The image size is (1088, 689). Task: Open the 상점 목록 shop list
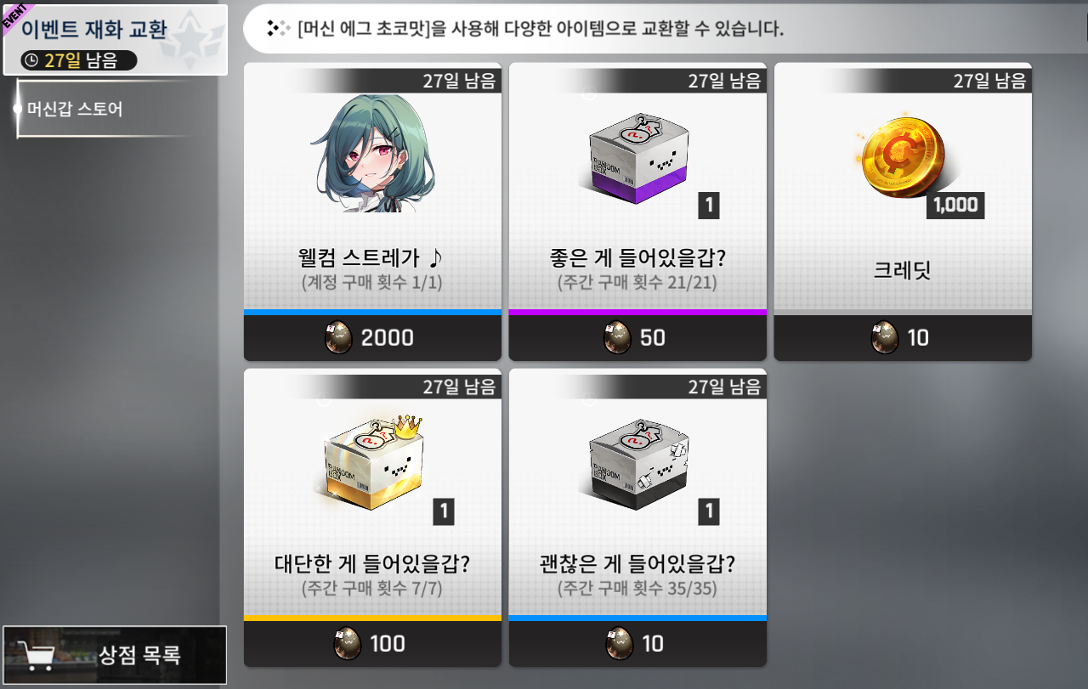115,655
